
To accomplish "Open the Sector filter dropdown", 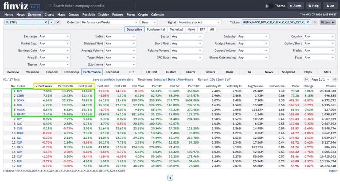I will (187, 36).
